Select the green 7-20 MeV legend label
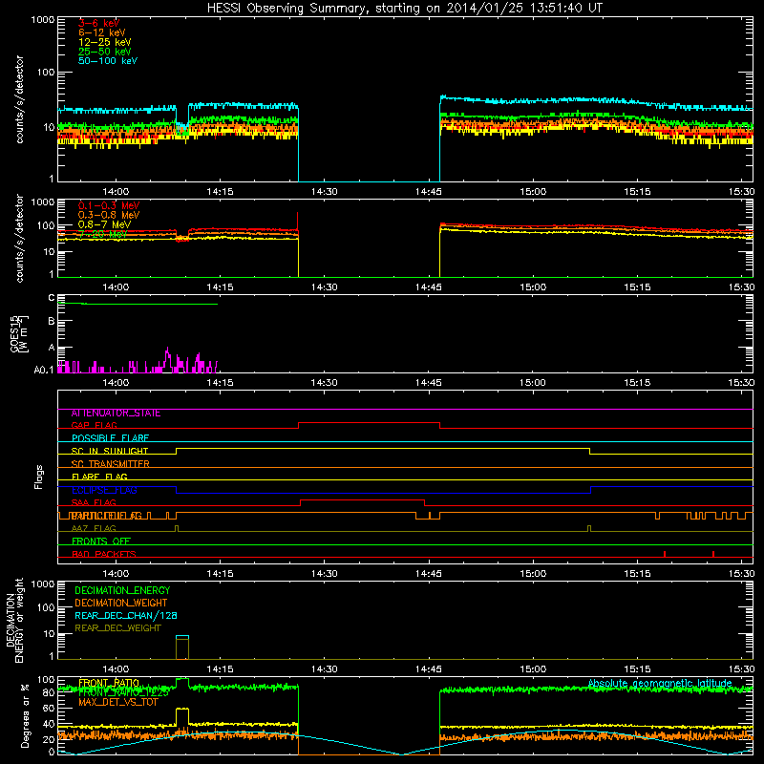Viewport: 764px width, 764px height. tap(103, 234)
